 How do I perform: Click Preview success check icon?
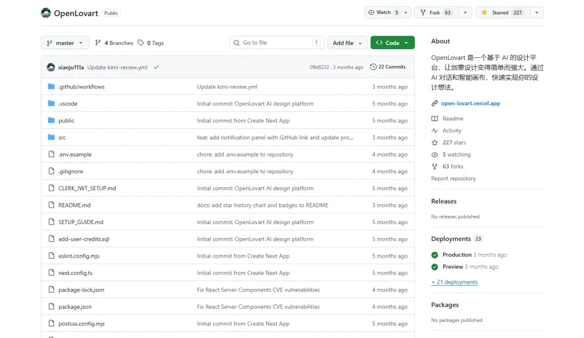coord(435,267)
